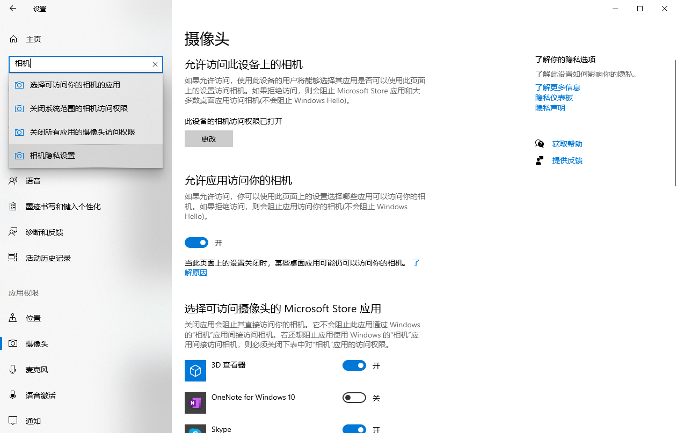Screen dimensions: 677x433
Task: Click the Home (主页) icon
Action: point(13,39)
